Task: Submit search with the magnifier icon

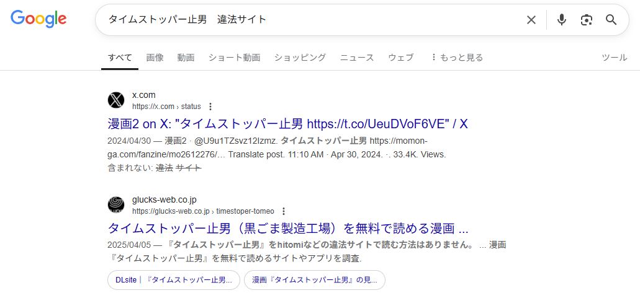Action: click(x=611, y=20)
